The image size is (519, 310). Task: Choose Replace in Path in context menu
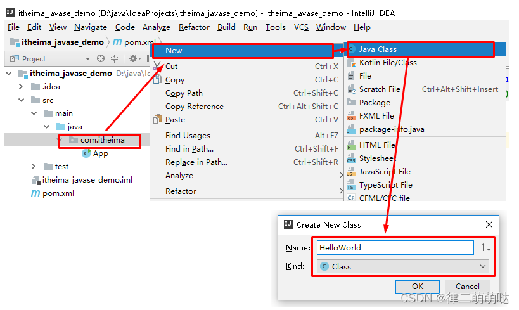tap(247, 162)
